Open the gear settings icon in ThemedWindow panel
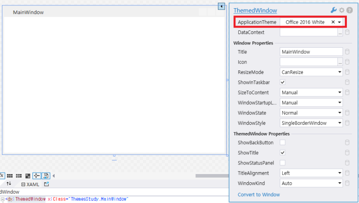 (342, 10)
